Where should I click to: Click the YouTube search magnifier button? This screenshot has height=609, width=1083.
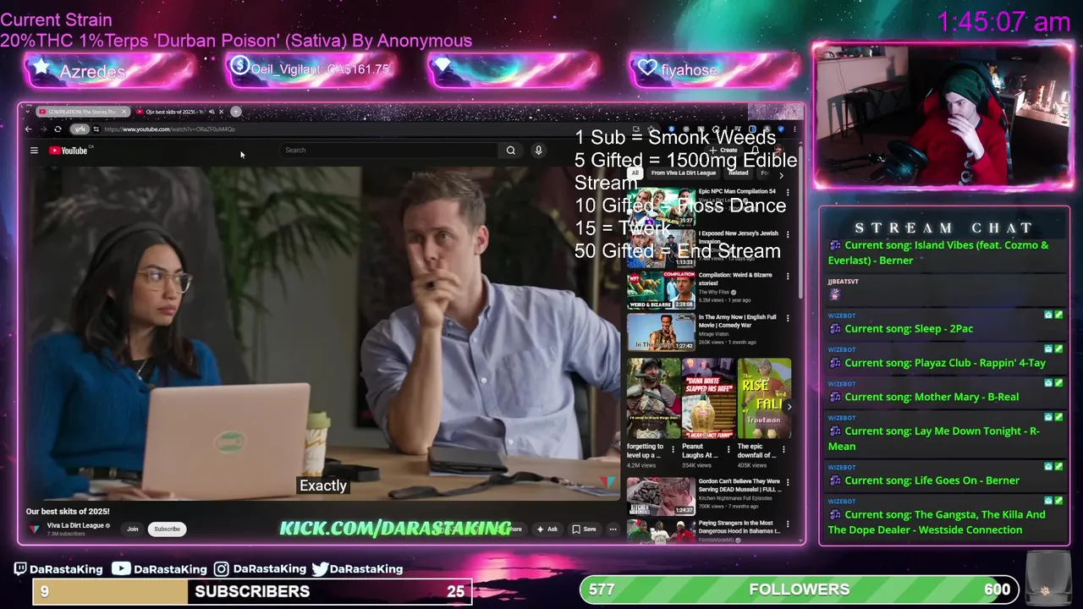coord(510,151)
